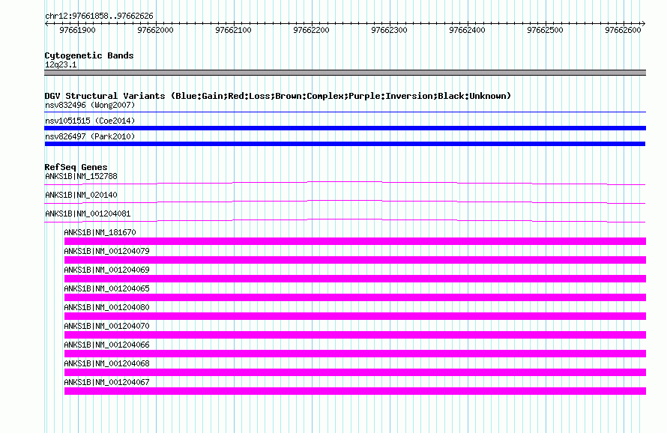Click the magenta NM_001204070 exon bar

(x=354, y=335)
